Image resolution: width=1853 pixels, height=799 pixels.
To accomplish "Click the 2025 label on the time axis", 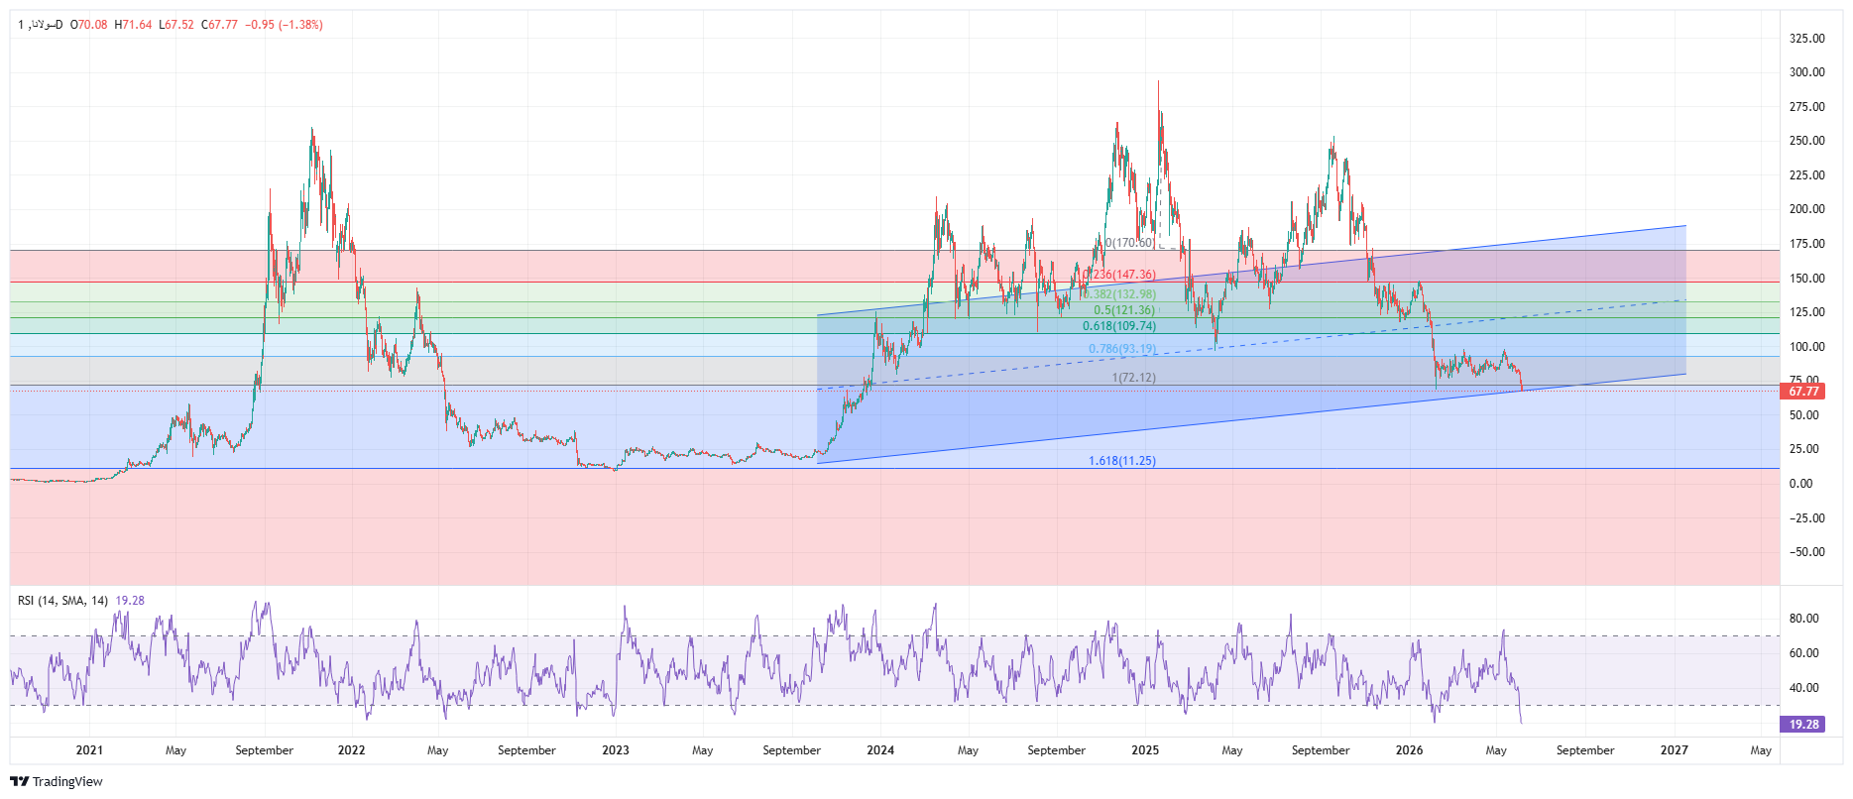I will pyautogui.click(x=1145, y=750).
